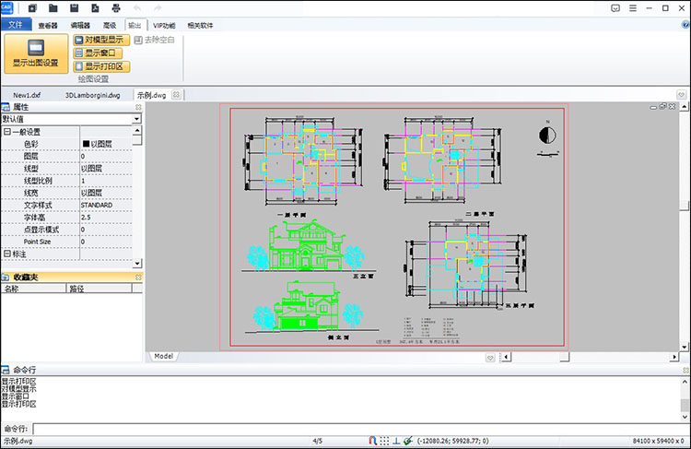Switch to the 查看器 ribbon tab
Viewport: 691px width, 449px height.
click(48, 26)
